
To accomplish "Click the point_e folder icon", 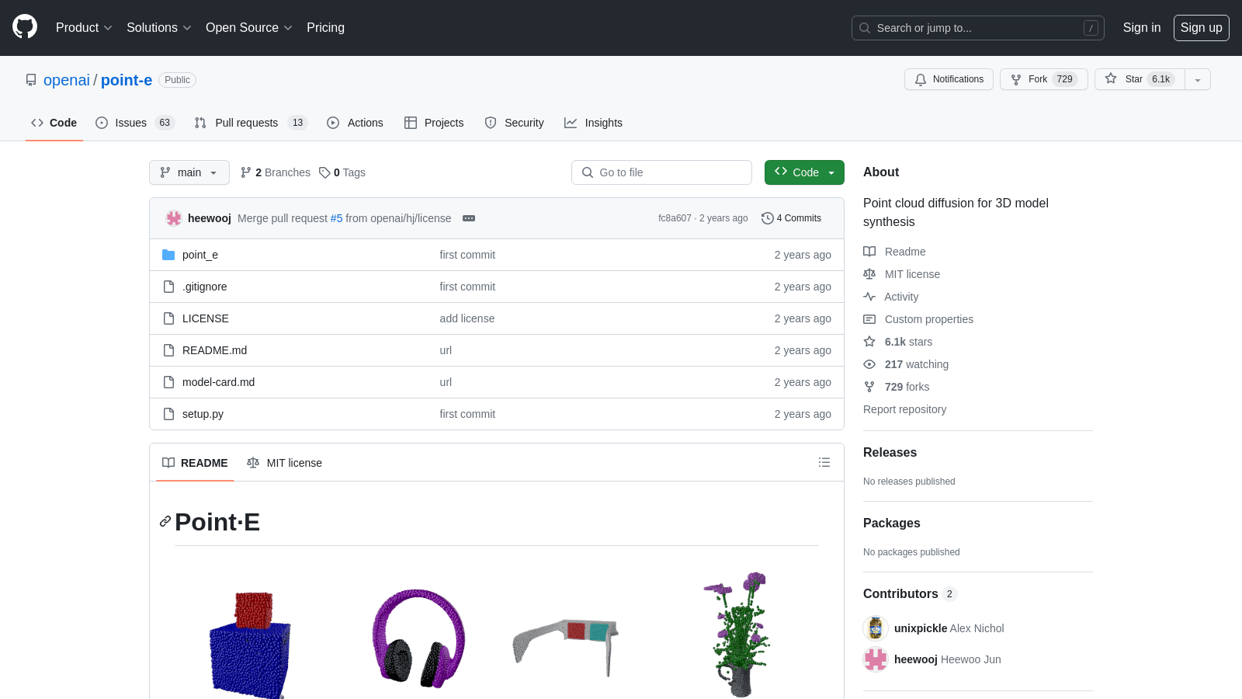I will tap(168, 255).
